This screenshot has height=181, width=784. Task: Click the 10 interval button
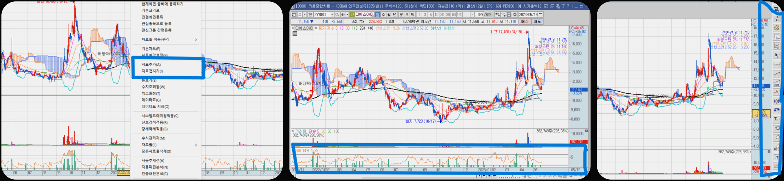tap(436, 15)
